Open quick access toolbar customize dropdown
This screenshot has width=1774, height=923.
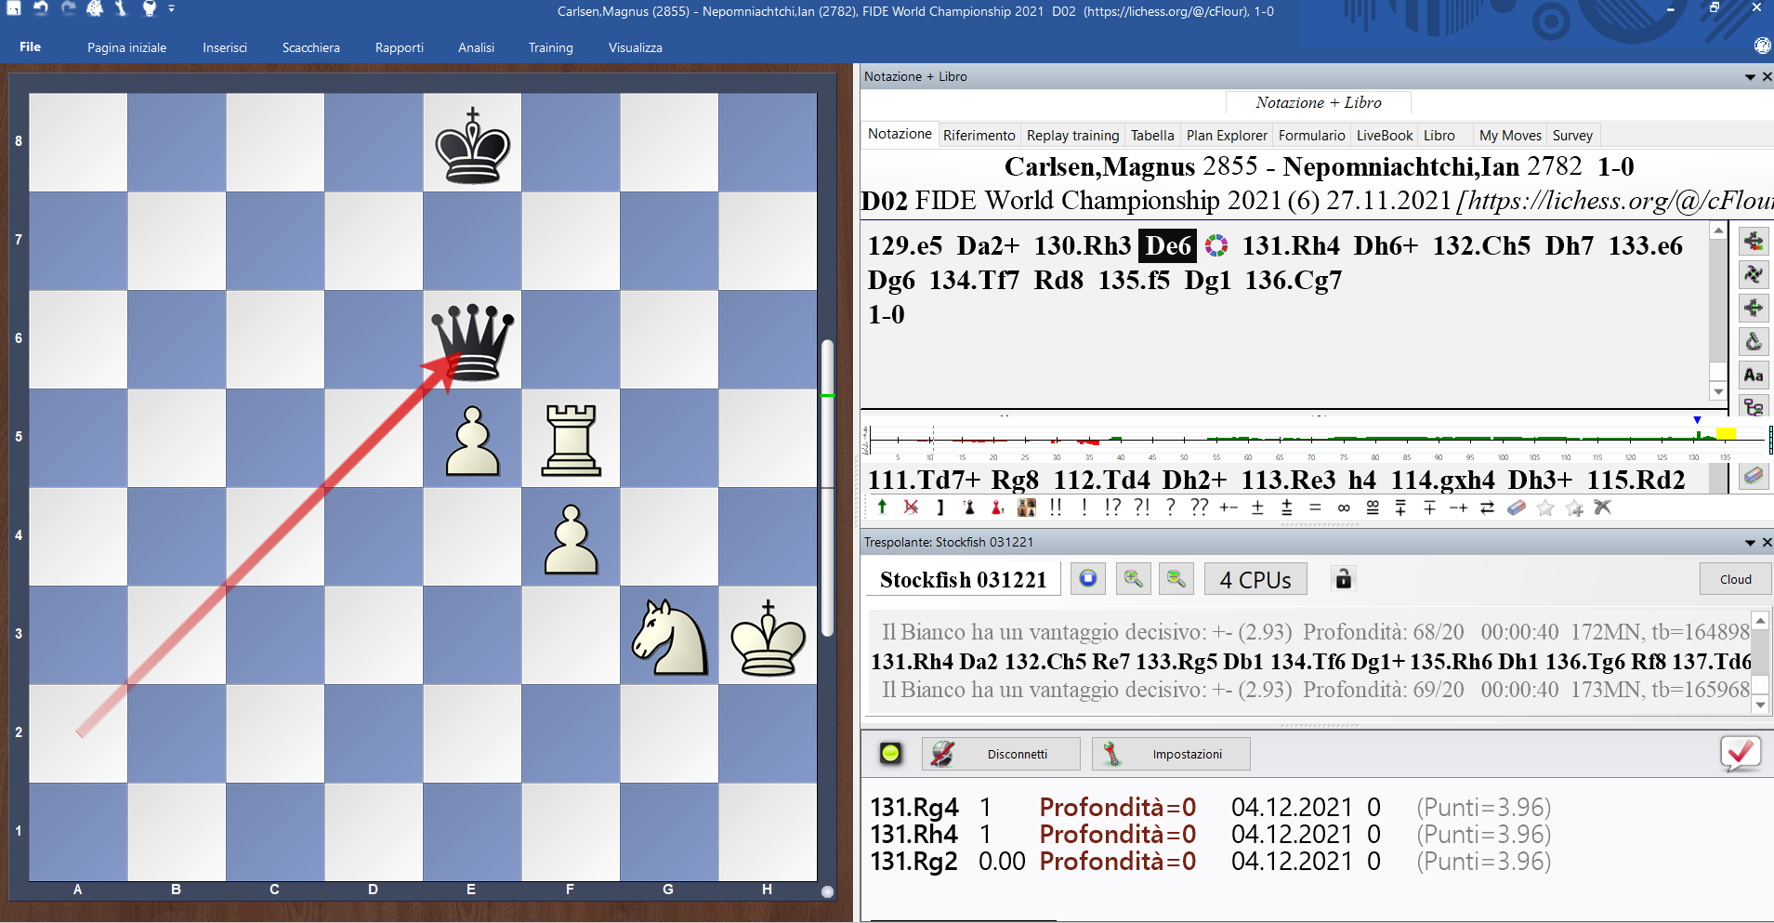[x=171, y=8]
